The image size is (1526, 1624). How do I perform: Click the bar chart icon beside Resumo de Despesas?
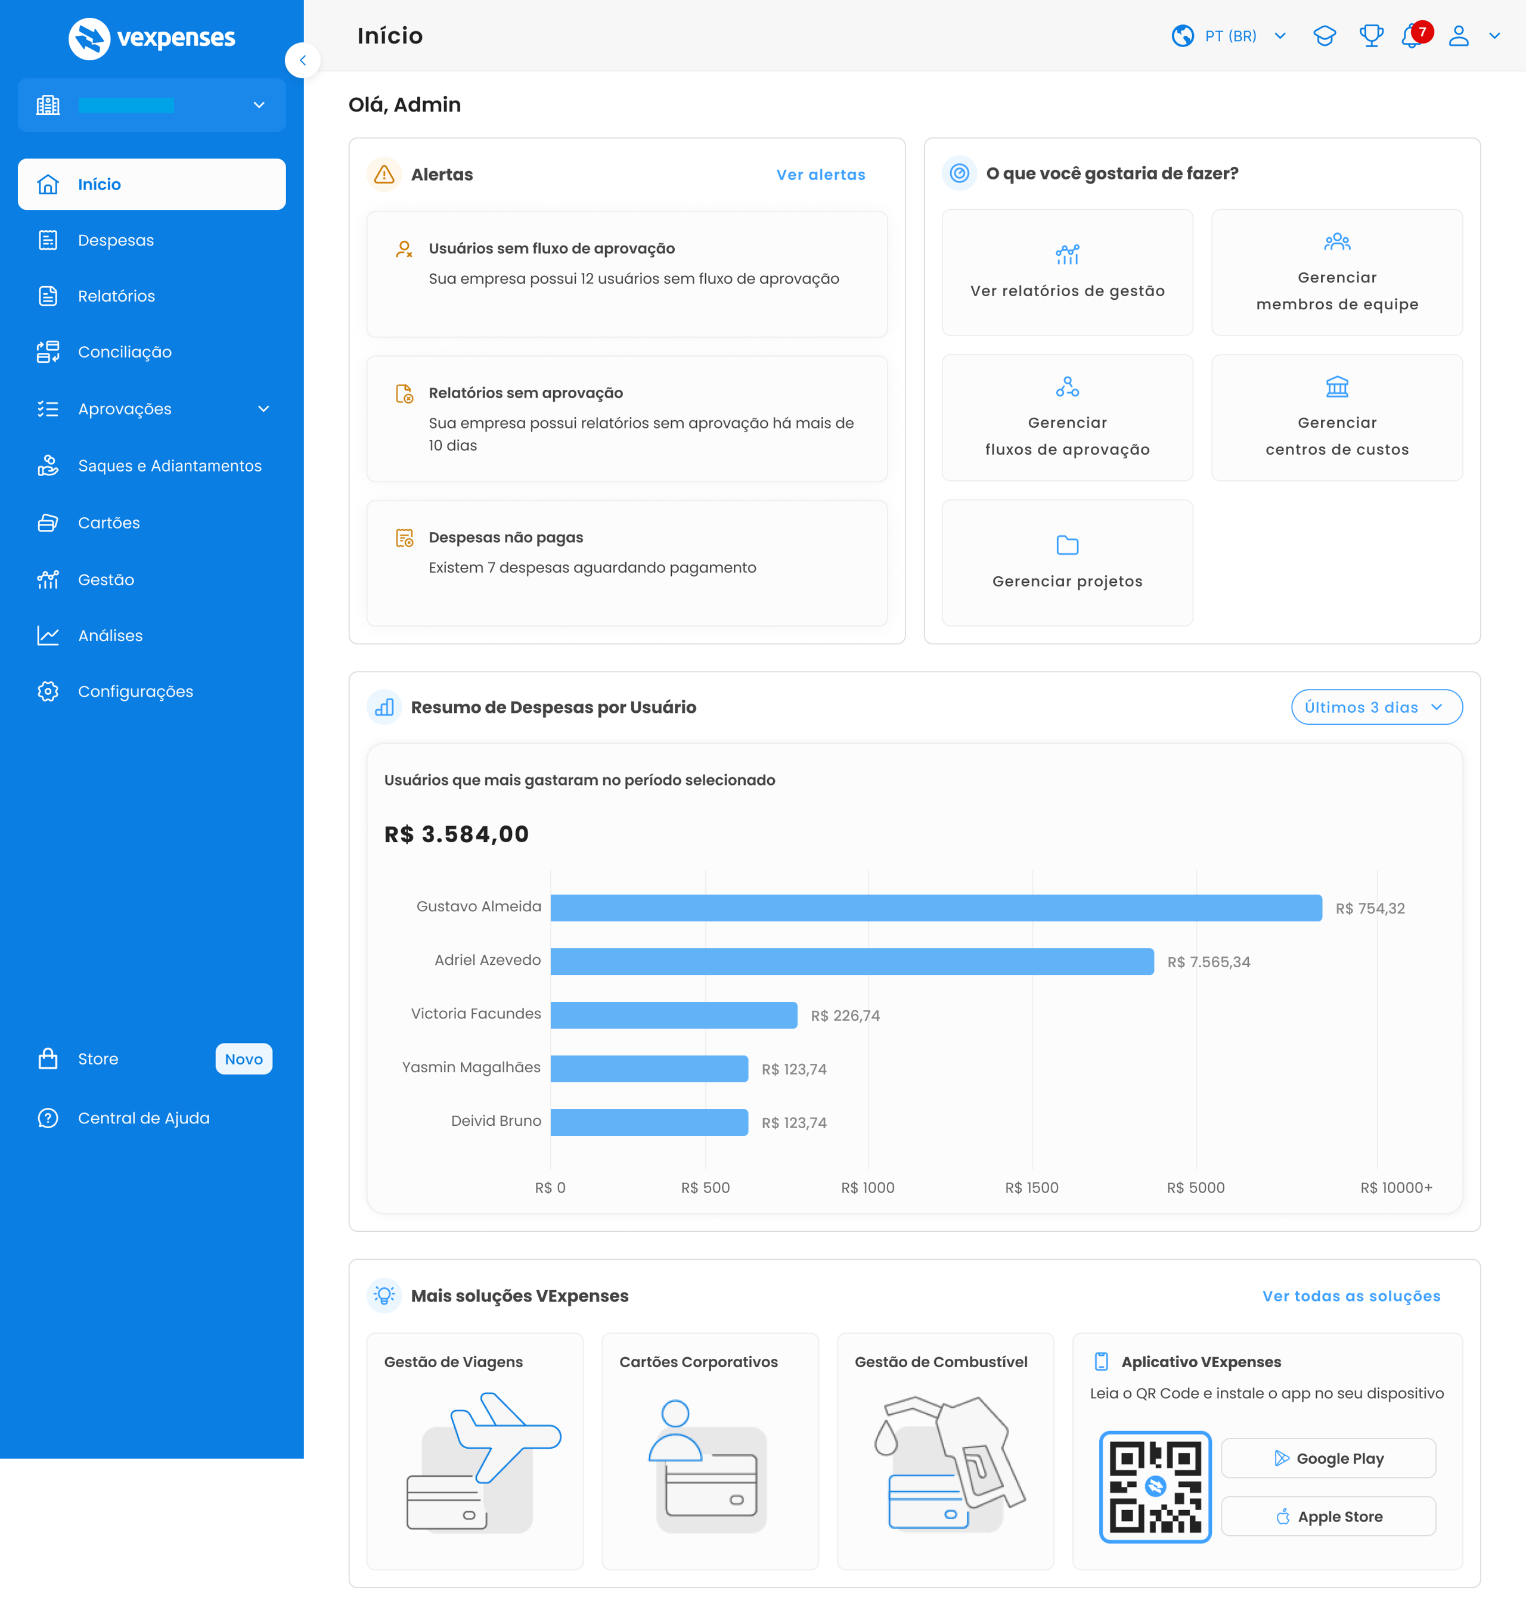(384, 707)
